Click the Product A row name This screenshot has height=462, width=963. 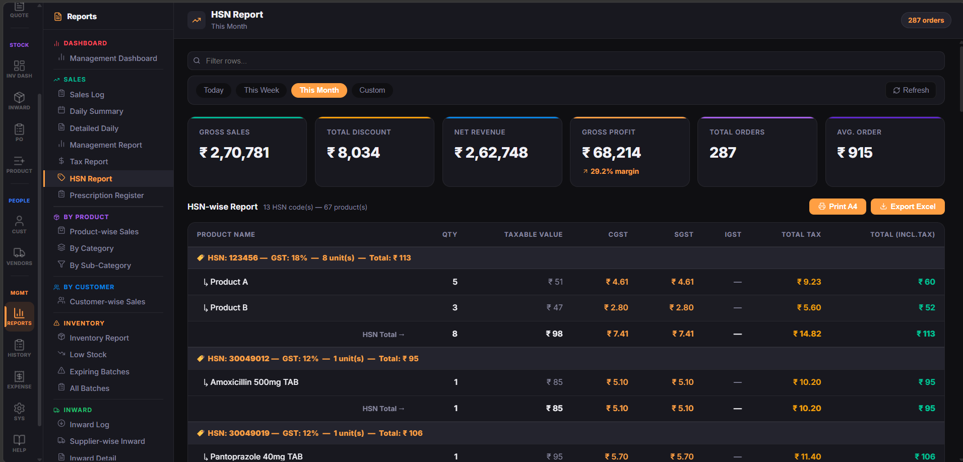tap(229, 282)
